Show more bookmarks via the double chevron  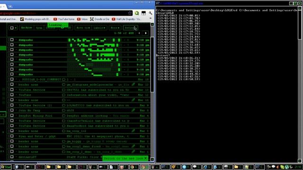click(151, 18)
